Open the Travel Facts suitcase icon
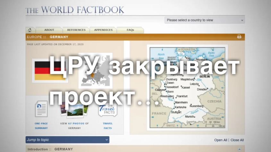Screen dimensions: 271x152 [108, 110]
